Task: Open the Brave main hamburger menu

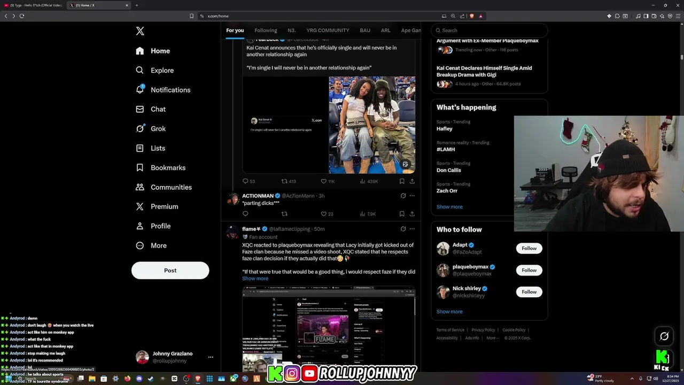Action: point(679,16)
